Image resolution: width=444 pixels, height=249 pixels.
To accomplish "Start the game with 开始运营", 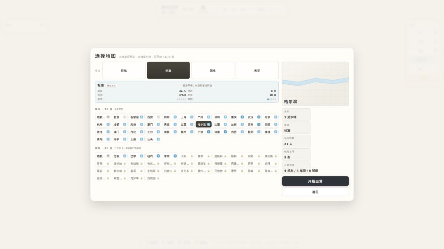I will click(315, 181).
